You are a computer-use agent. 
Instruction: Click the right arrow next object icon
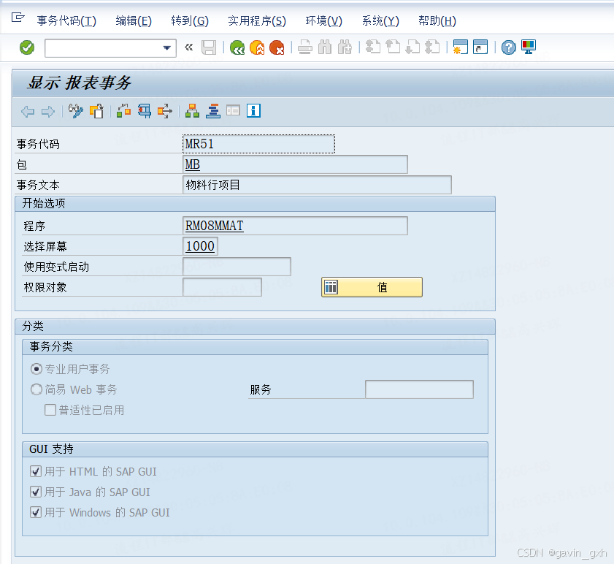(47, 112)
